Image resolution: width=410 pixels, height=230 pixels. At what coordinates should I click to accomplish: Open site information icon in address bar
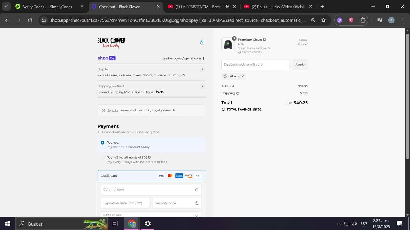point(44,20)
